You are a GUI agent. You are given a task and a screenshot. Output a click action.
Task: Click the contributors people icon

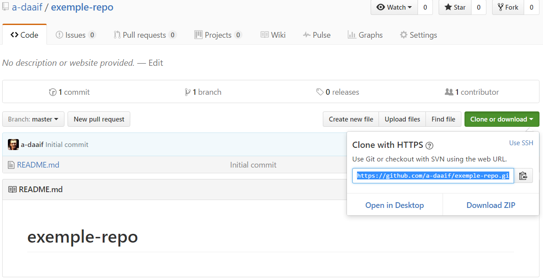point(449,92)
